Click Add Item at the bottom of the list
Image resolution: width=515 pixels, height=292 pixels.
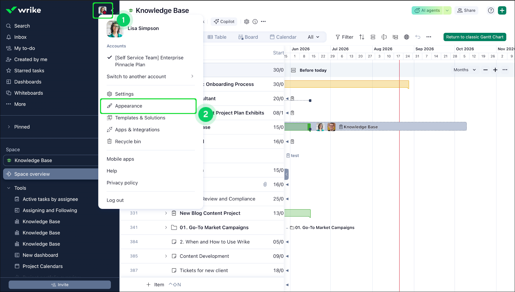coord(155,285)
